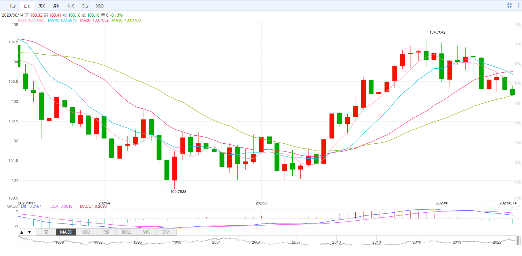Show the 30分 interval chart

click(100, 6)
